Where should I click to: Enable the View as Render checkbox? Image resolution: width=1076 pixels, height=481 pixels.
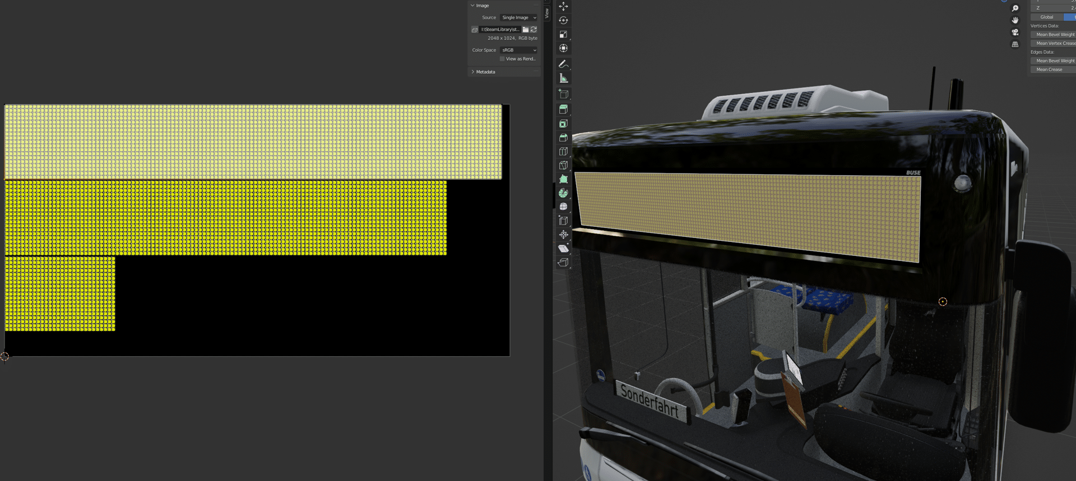point(502,59)
